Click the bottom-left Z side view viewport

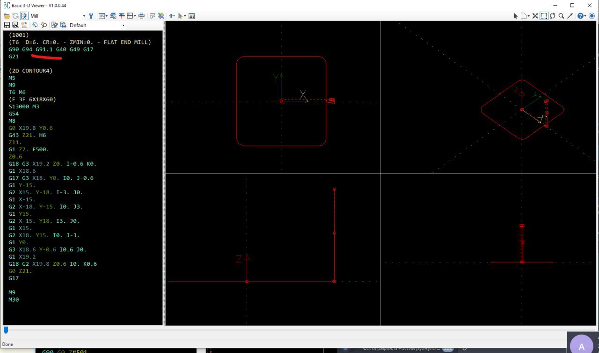pyautogui.click(x=273, y=249)
